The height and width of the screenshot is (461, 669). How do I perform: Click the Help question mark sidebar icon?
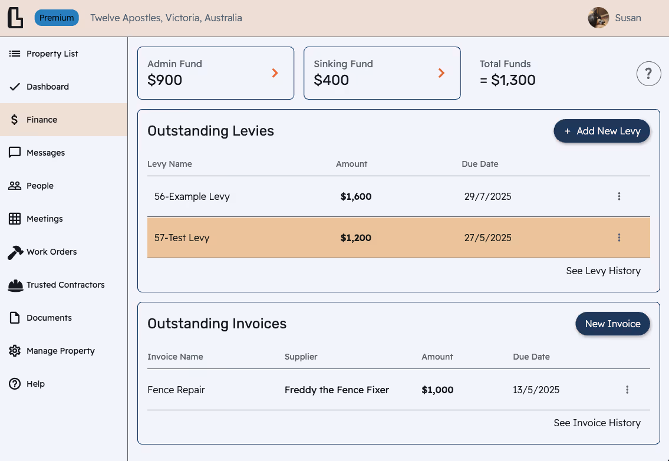pyautogui.click(x=15, y=384)
